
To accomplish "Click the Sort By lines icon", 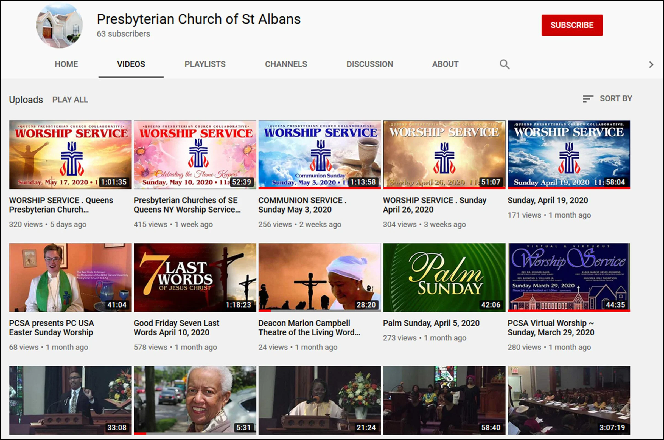I will coord(588,99).
